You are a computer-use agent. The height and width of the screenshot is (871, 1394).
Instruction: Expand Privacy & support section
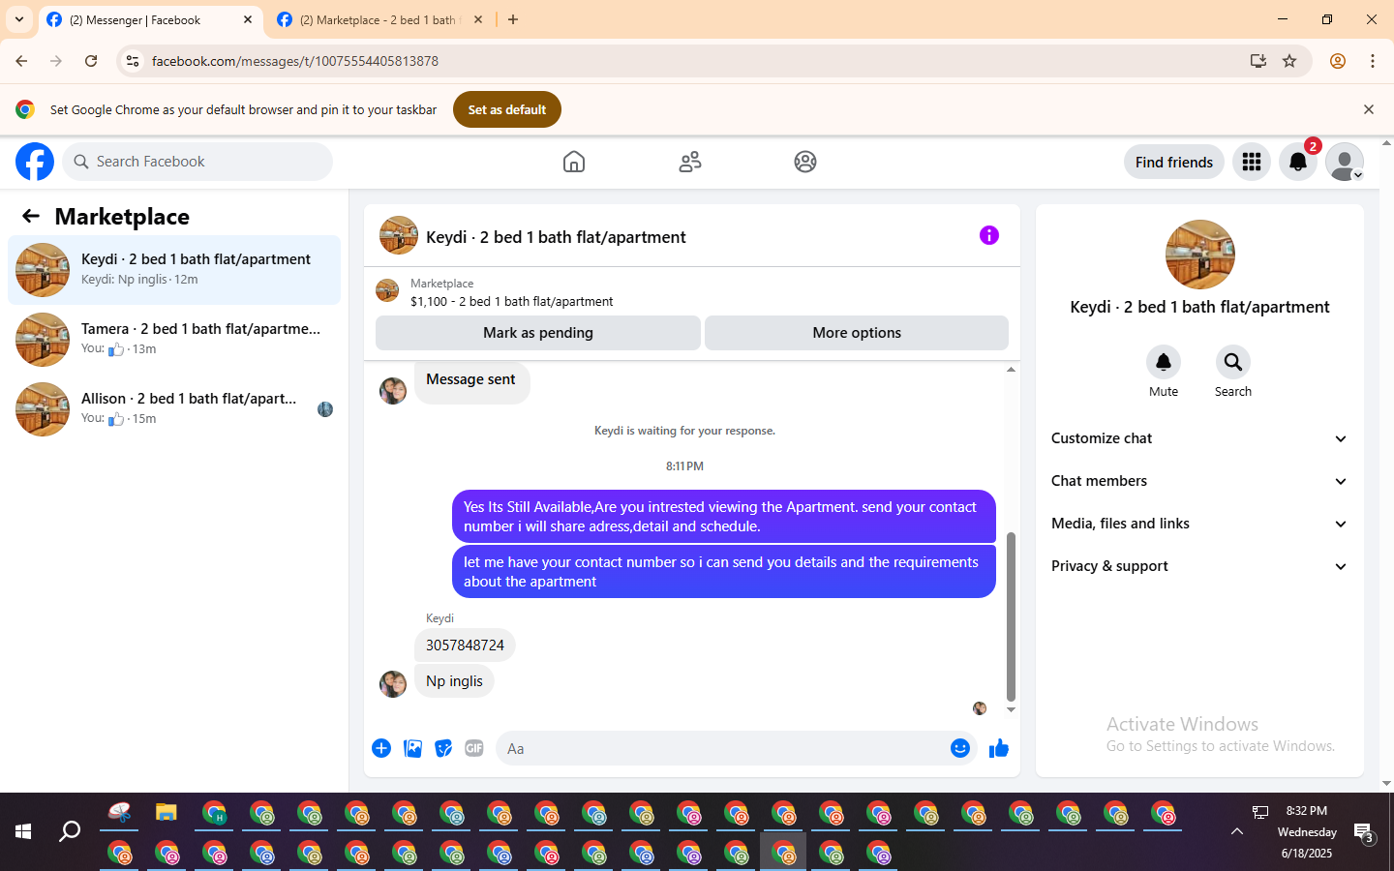pyautogui.click(x=1199, y=566)
